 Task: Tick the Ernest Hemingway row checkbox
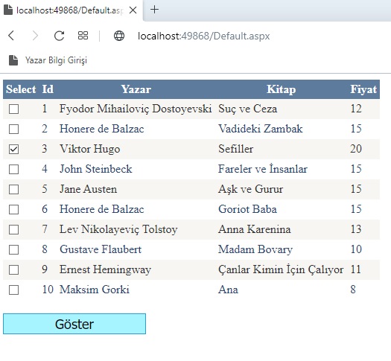tap(13, 269)
